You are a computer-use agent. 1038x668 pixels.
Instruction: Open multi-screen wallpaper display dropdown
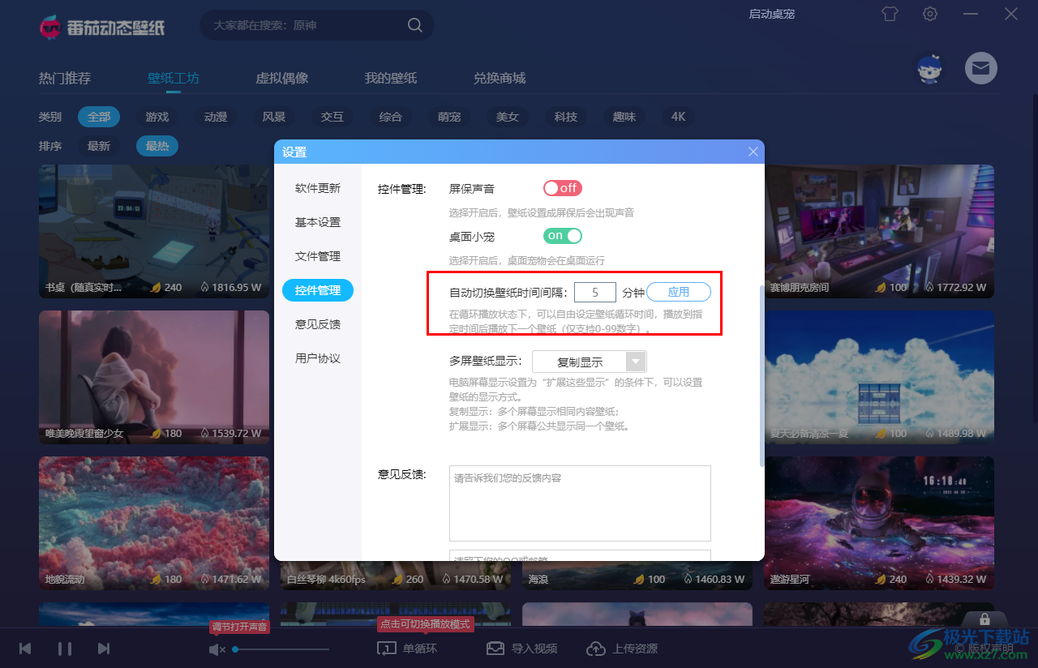[590, 362]
